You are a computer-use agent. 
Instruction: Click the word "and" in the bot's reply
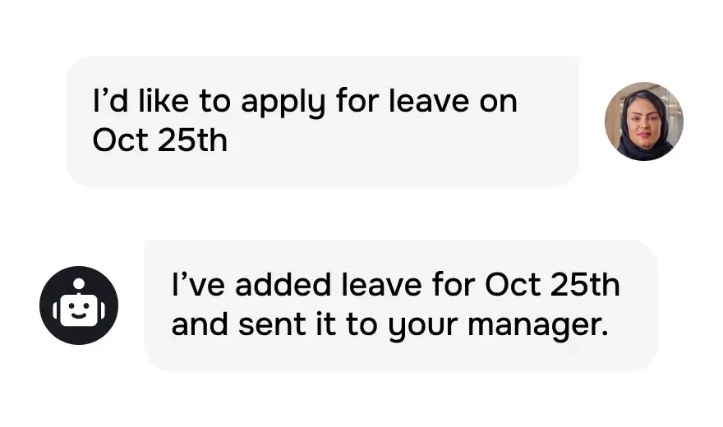point(198,325)
